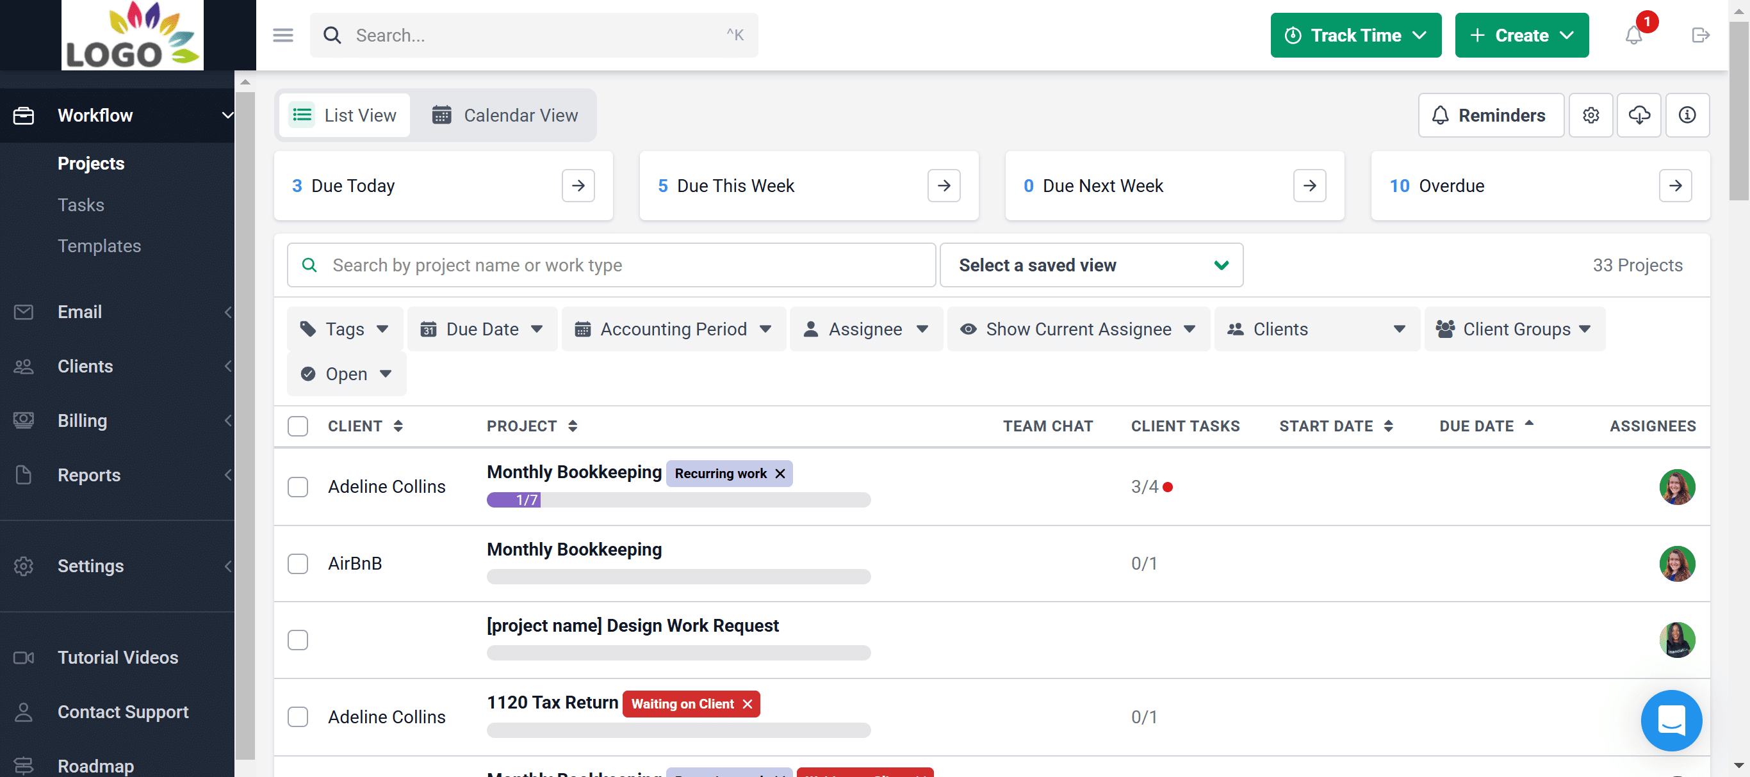This screenshot has height=777, width=1750.
Task: Collapse the Workflow sidebar section
Action: click(x=117, y=115)
